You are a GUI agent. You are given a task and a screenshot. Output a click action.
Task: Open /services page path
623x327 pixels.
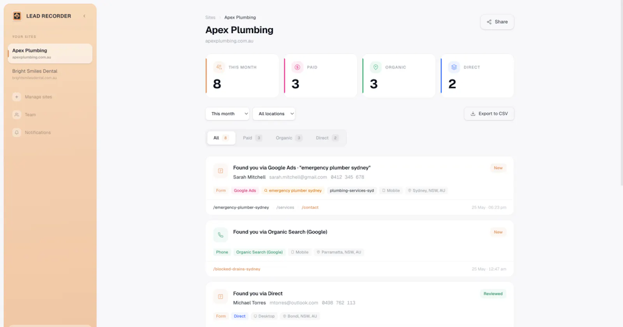point(285,207)
